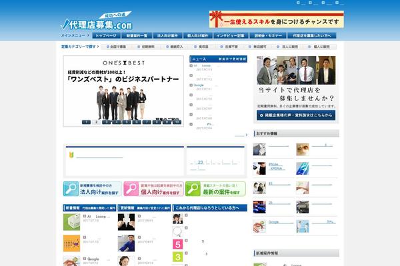The height and width of the screenshot is (266, 400).
Task: Click the top-left thumbnail in おすすめ情報
Action: [259, 149]
